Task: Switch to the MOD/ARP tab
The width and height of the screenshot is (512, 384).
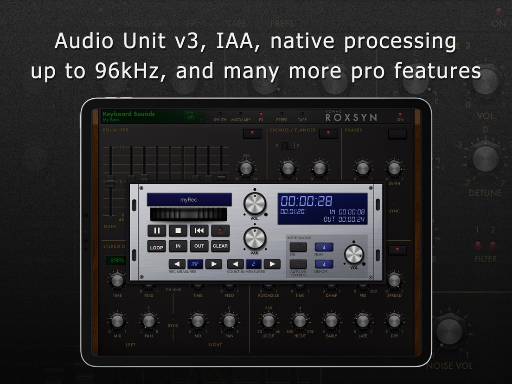Action: pos(241,117)
